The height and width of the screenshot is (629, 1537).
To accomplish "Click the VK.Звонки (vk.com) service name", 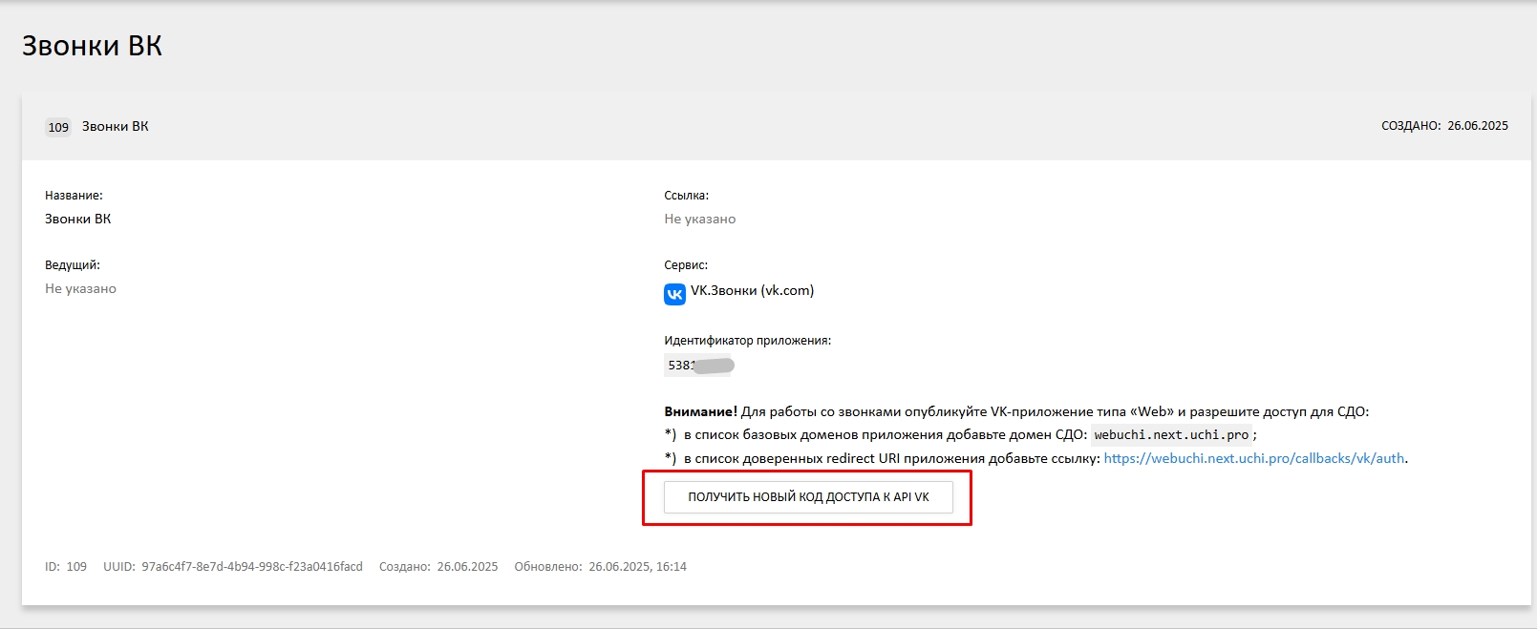I will pyautogui.click(x=753, y=291).
